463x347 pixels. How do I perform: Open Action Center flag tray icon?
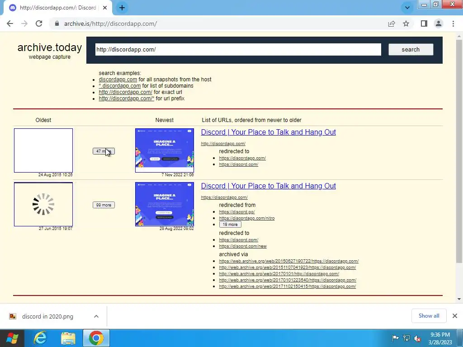395,338
